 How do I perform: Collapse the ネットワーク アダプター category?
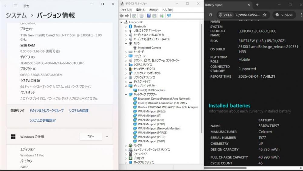126,94
